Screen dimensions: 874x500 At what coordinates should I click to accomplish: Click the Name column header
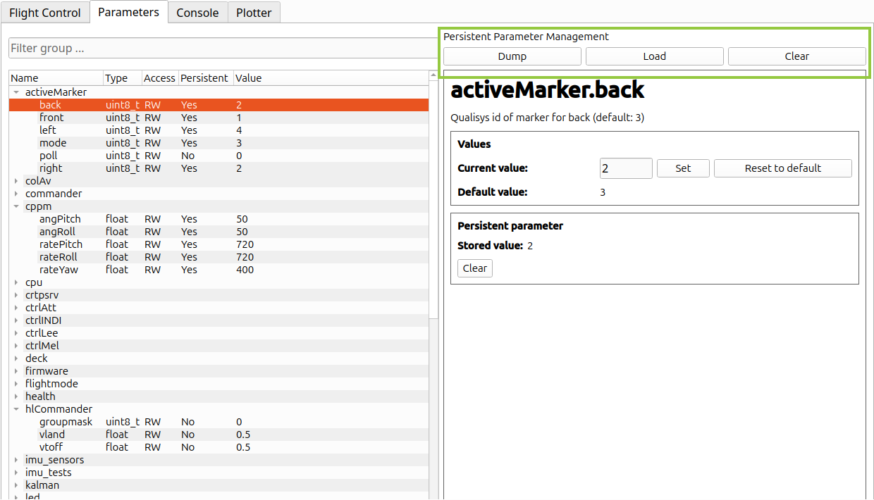pos(56,78)
